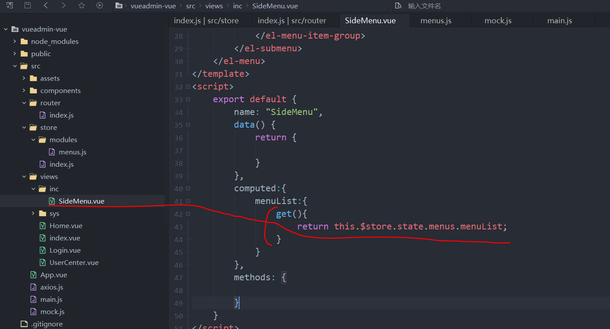Place cursor on methods keyword in code
The width and height of the screenshot is (610, 329).
tap(252, 277)
